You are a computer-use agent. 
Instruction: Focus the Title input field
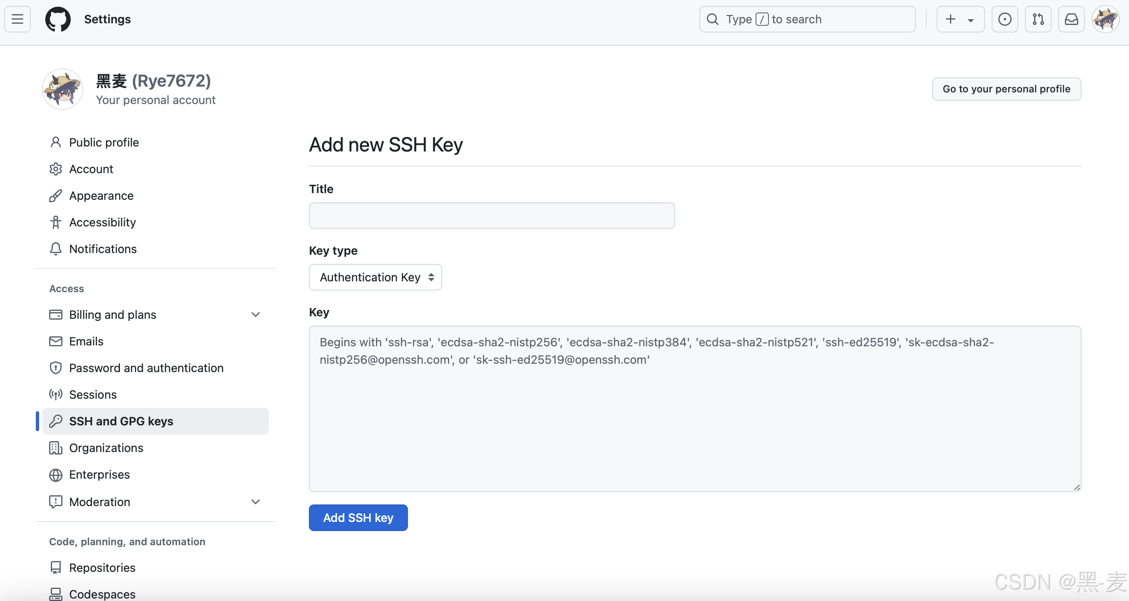click(x=492, y=216)
